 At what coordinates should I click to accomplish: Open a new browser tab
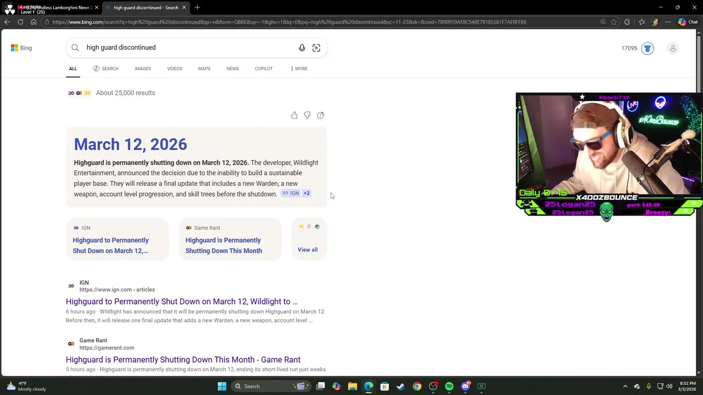[197, 7]
